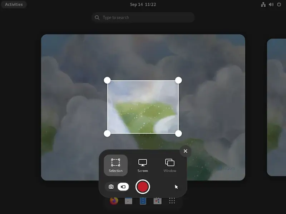Select the second workspace thumbnail
This screenshot has width=286, height=214.
click(x=276, y=107)
